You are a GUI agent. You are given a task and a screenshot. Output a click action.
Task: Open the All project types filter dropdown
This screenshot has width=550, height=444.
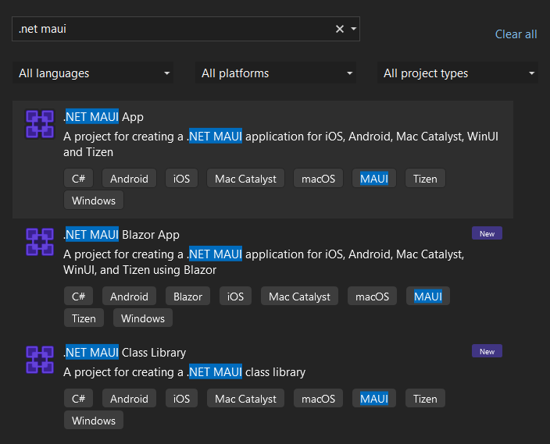457,73
